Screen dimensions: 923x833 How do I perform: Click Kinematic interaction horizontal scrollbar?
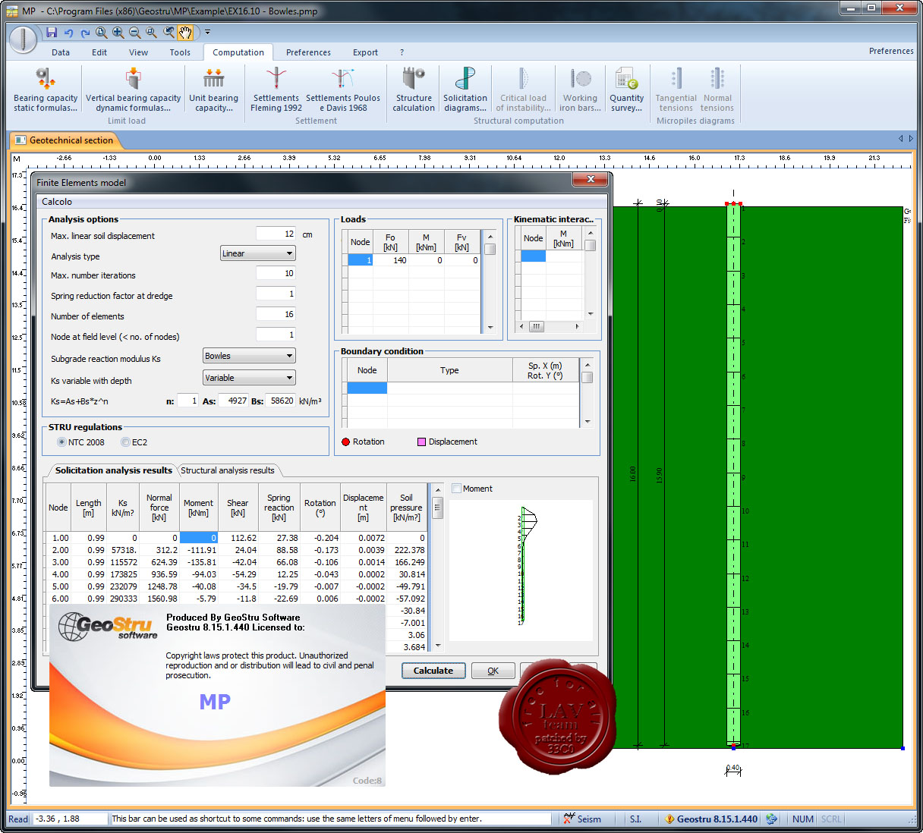[x=551, y=326]
